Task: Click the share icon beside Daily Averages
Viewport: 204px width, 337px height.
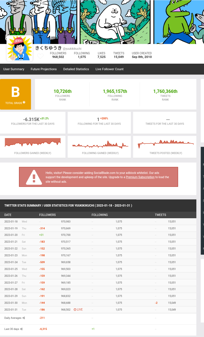Action: (x=24, y=318)
